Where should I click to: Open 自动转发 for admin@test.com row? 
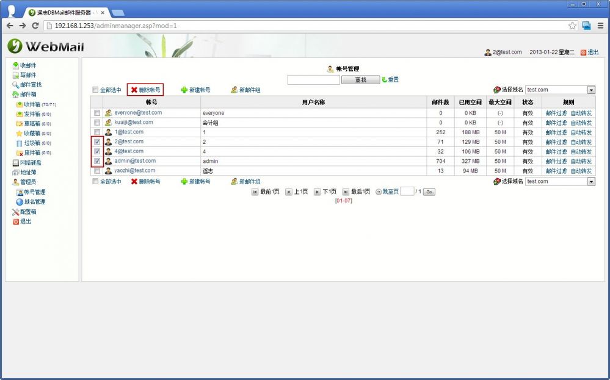(581, 161)
